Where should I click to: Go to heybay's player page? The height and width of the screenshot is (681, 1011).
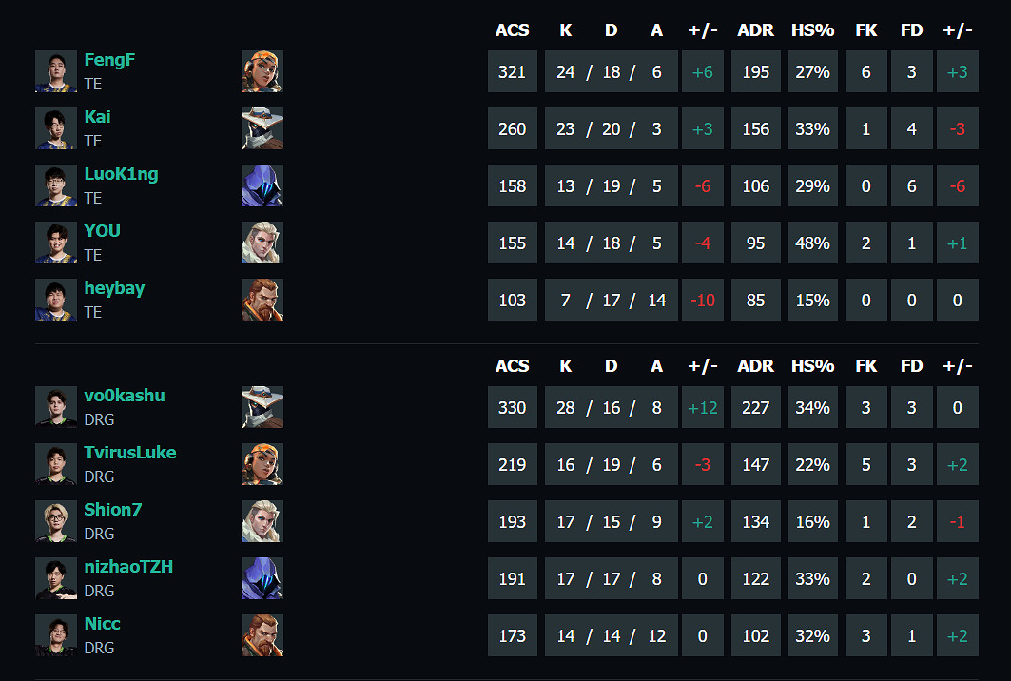coord(114,288)
